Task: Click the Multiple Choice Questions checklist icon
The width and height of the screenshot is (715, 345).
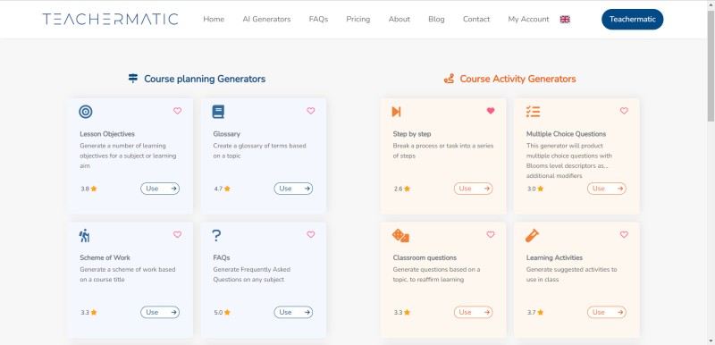Action: pyautogui.click(x=533, y=112)
